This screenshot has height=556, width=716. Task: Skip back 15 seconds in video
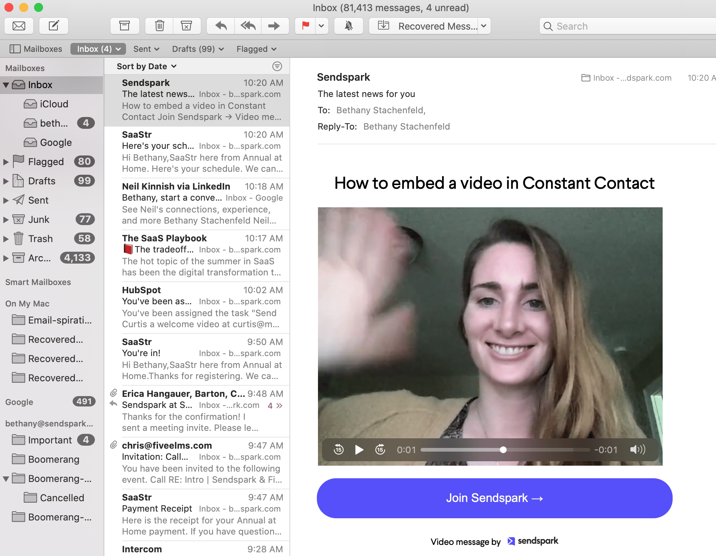[x=339, y=450]
